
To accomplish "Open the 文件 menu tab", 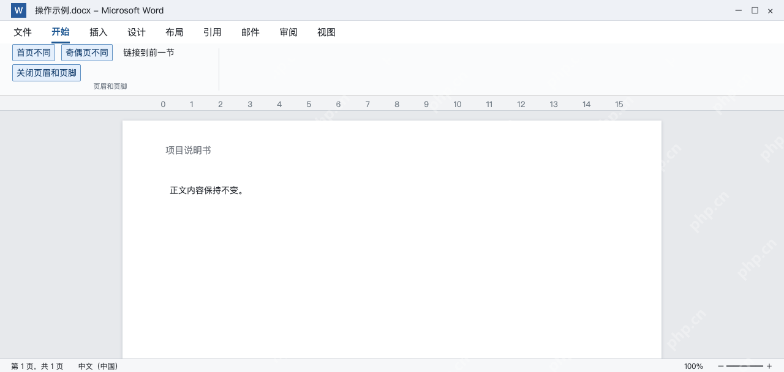I will pos(23,32).
